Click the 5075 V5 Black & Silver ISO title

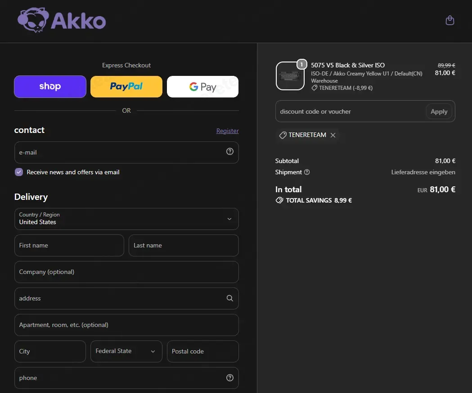[348, 65]
